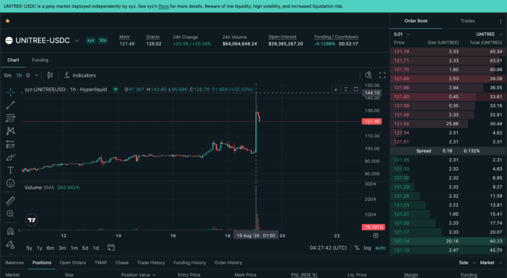This screenshot has height=278, width=507.
Task: Set chart range to 6m
Action: click(51, 248)
